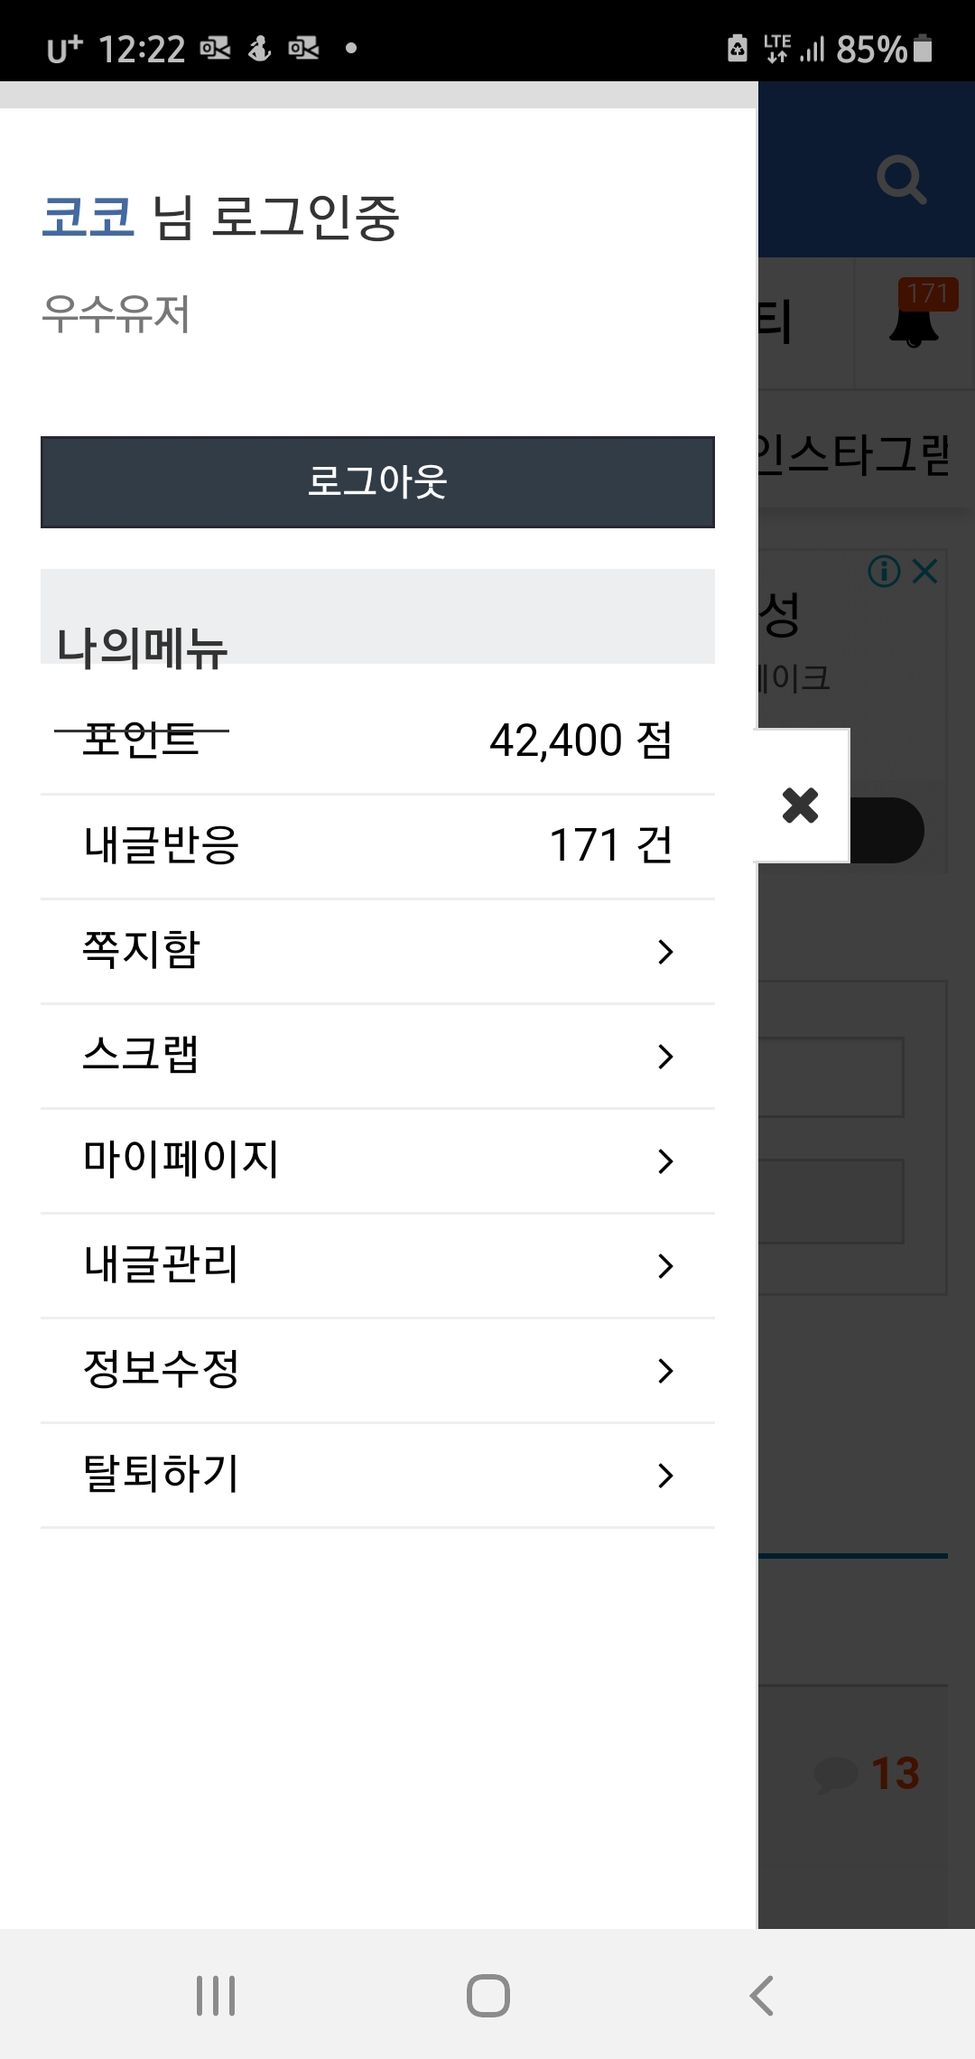This screenshot has width=975, height=2059.
Task: Close the ad using its X icon
Action: point(925,571)
